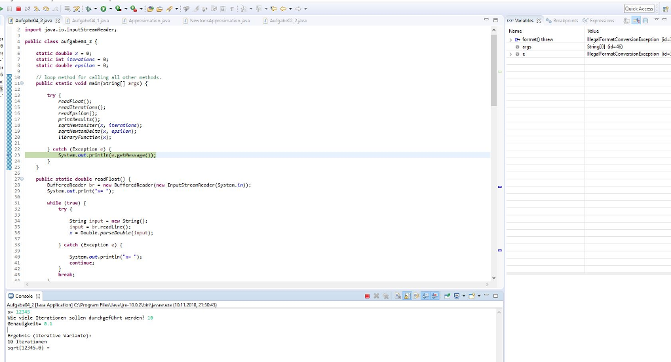Toggle Block Selection Mode icon
This screenshot has height=362, width=671.
tap(223, 9)
